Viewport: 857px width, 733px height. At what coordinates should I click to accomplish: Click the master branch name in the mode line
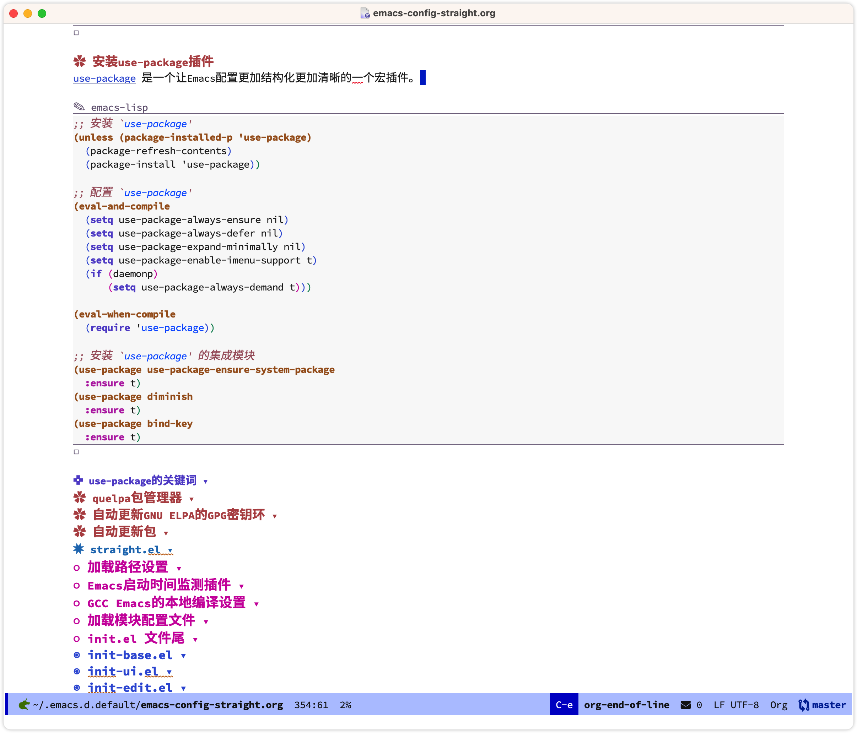click(x=829, y=705)
